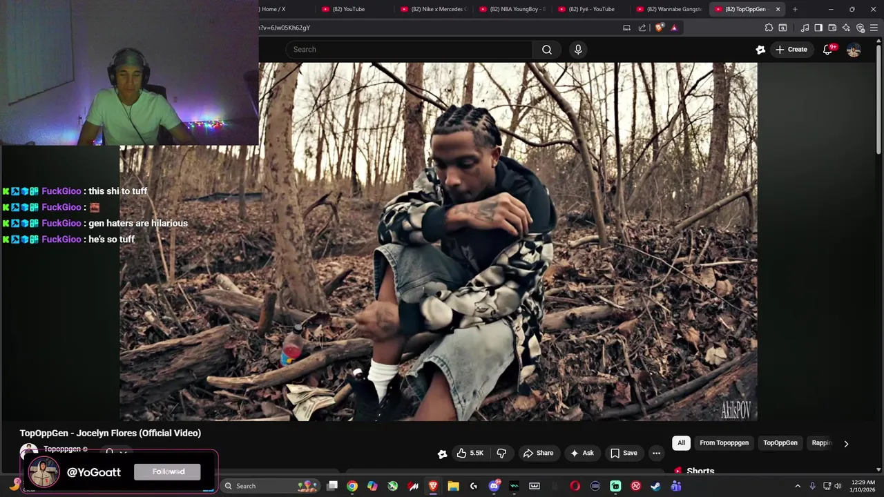Switch to Nike x Mercedes tab
The width and height of the screenshot is (884, 497).
[434, 9]
